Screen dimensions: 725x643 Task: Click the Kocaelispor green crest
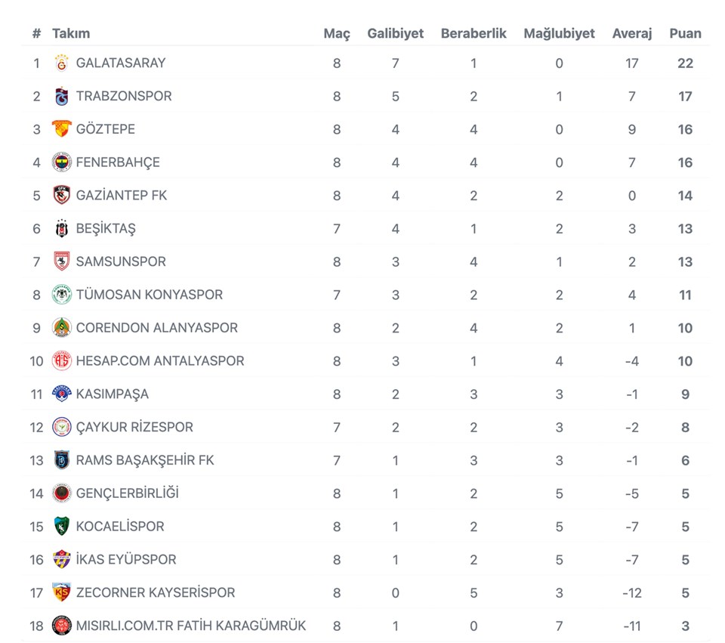click(x=62, y=527)
